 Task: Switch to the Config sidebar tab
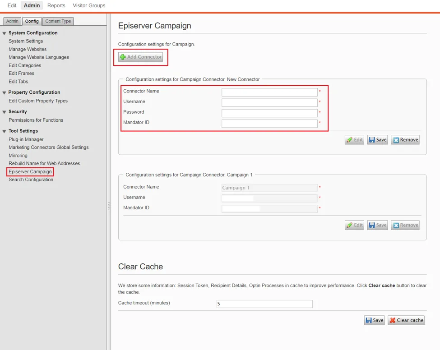pyautogui.click(x=32, y=21)
